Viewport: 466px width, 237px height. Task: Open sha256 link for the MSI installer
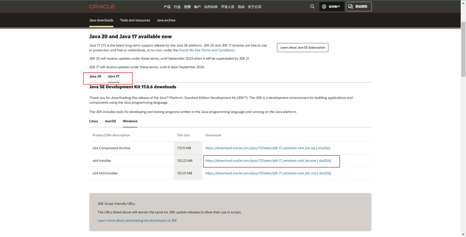(325, 173)
